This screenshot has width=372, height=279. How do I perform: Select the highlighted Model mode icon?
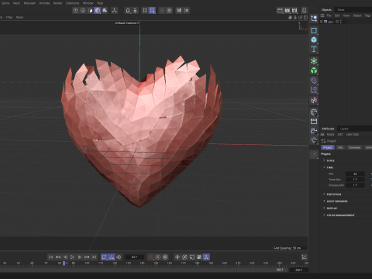98,10
